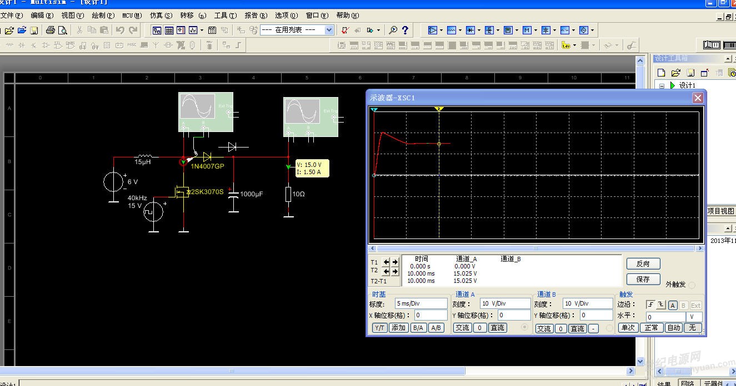Screen dimensions: 736x386
Task: Click the run simulation switch
Action: point(712,45)
